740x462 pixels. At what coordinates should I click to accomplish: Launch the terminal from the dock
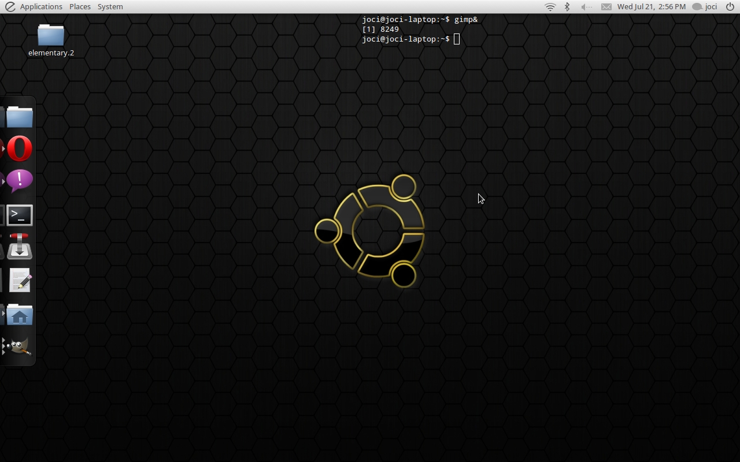tap(20, 215)
